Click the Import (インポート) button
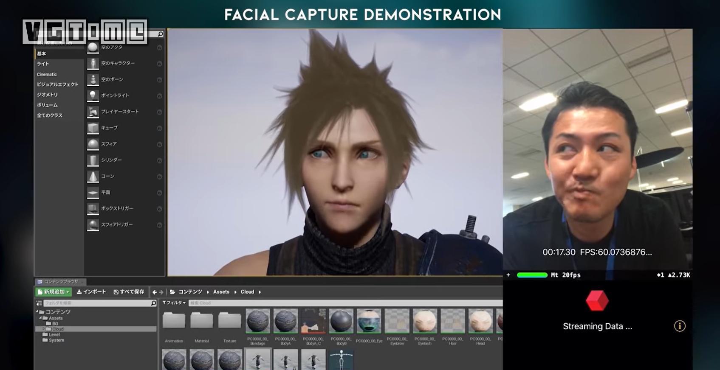Image resolution: width=720 pixels, height=370 pixels. point(91,292)
